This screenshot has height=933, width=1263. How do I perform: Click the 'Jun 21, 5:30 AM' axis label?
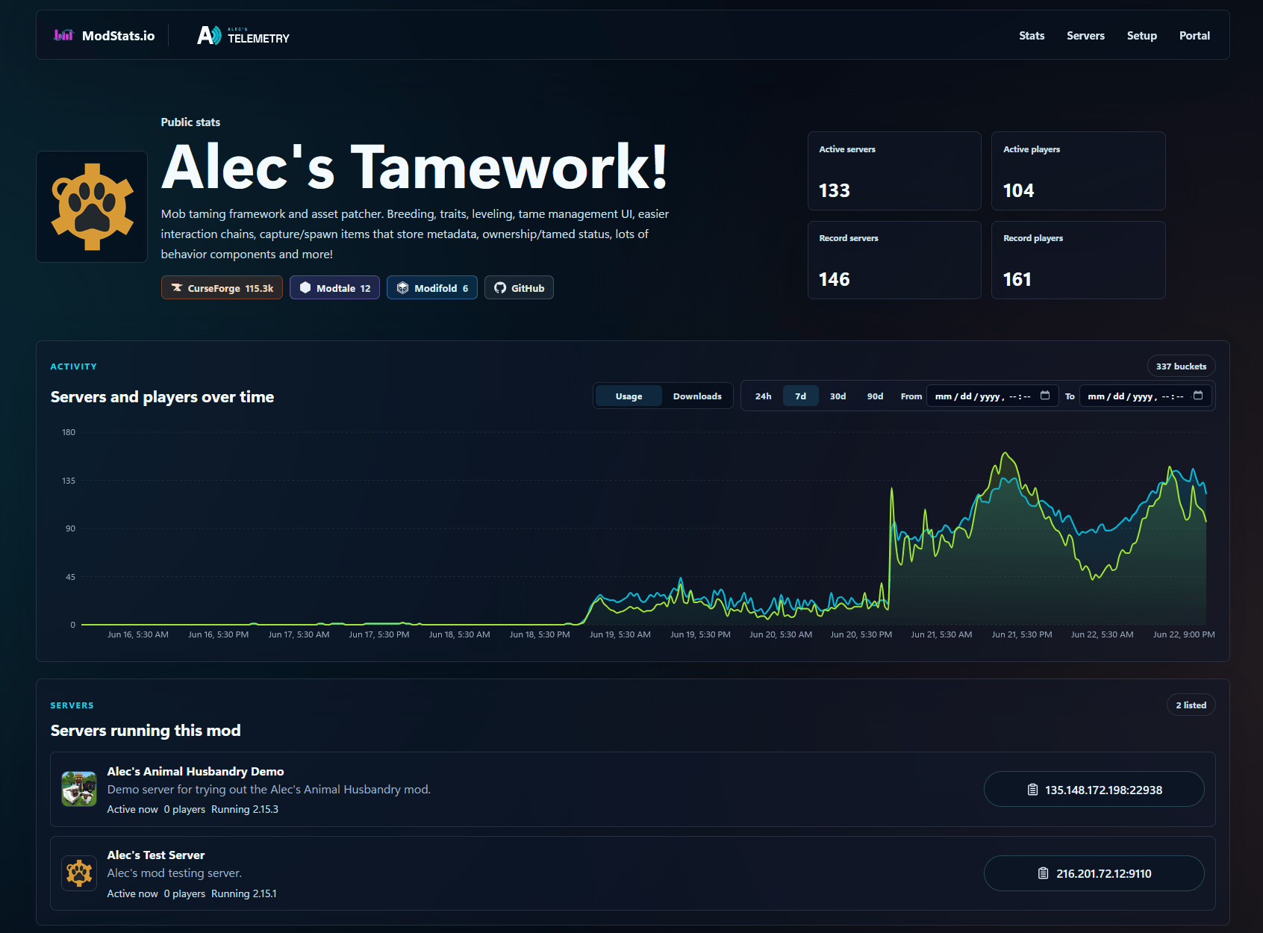(941, 634)
